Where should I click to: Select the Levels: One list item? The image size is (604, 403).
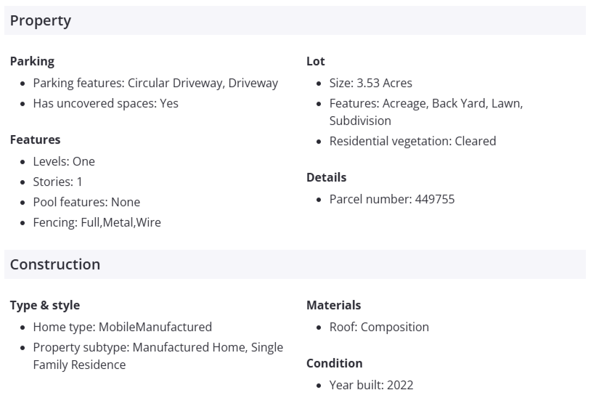(x=64, y=161)
